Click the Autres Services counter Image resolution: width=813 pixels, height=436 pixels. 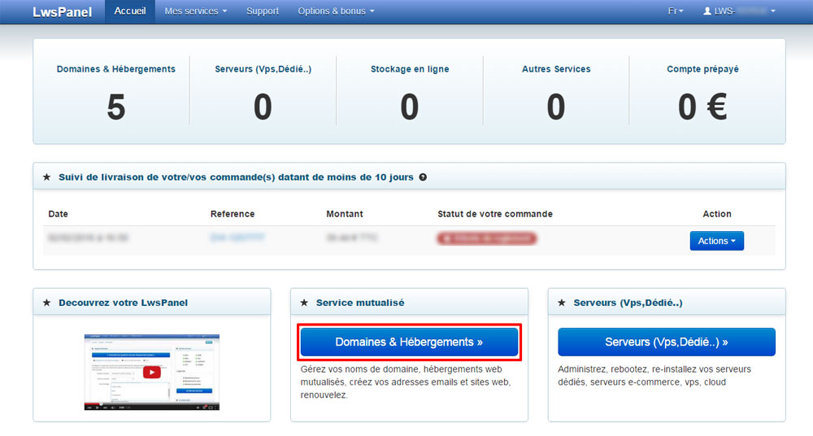click(556, 107)
